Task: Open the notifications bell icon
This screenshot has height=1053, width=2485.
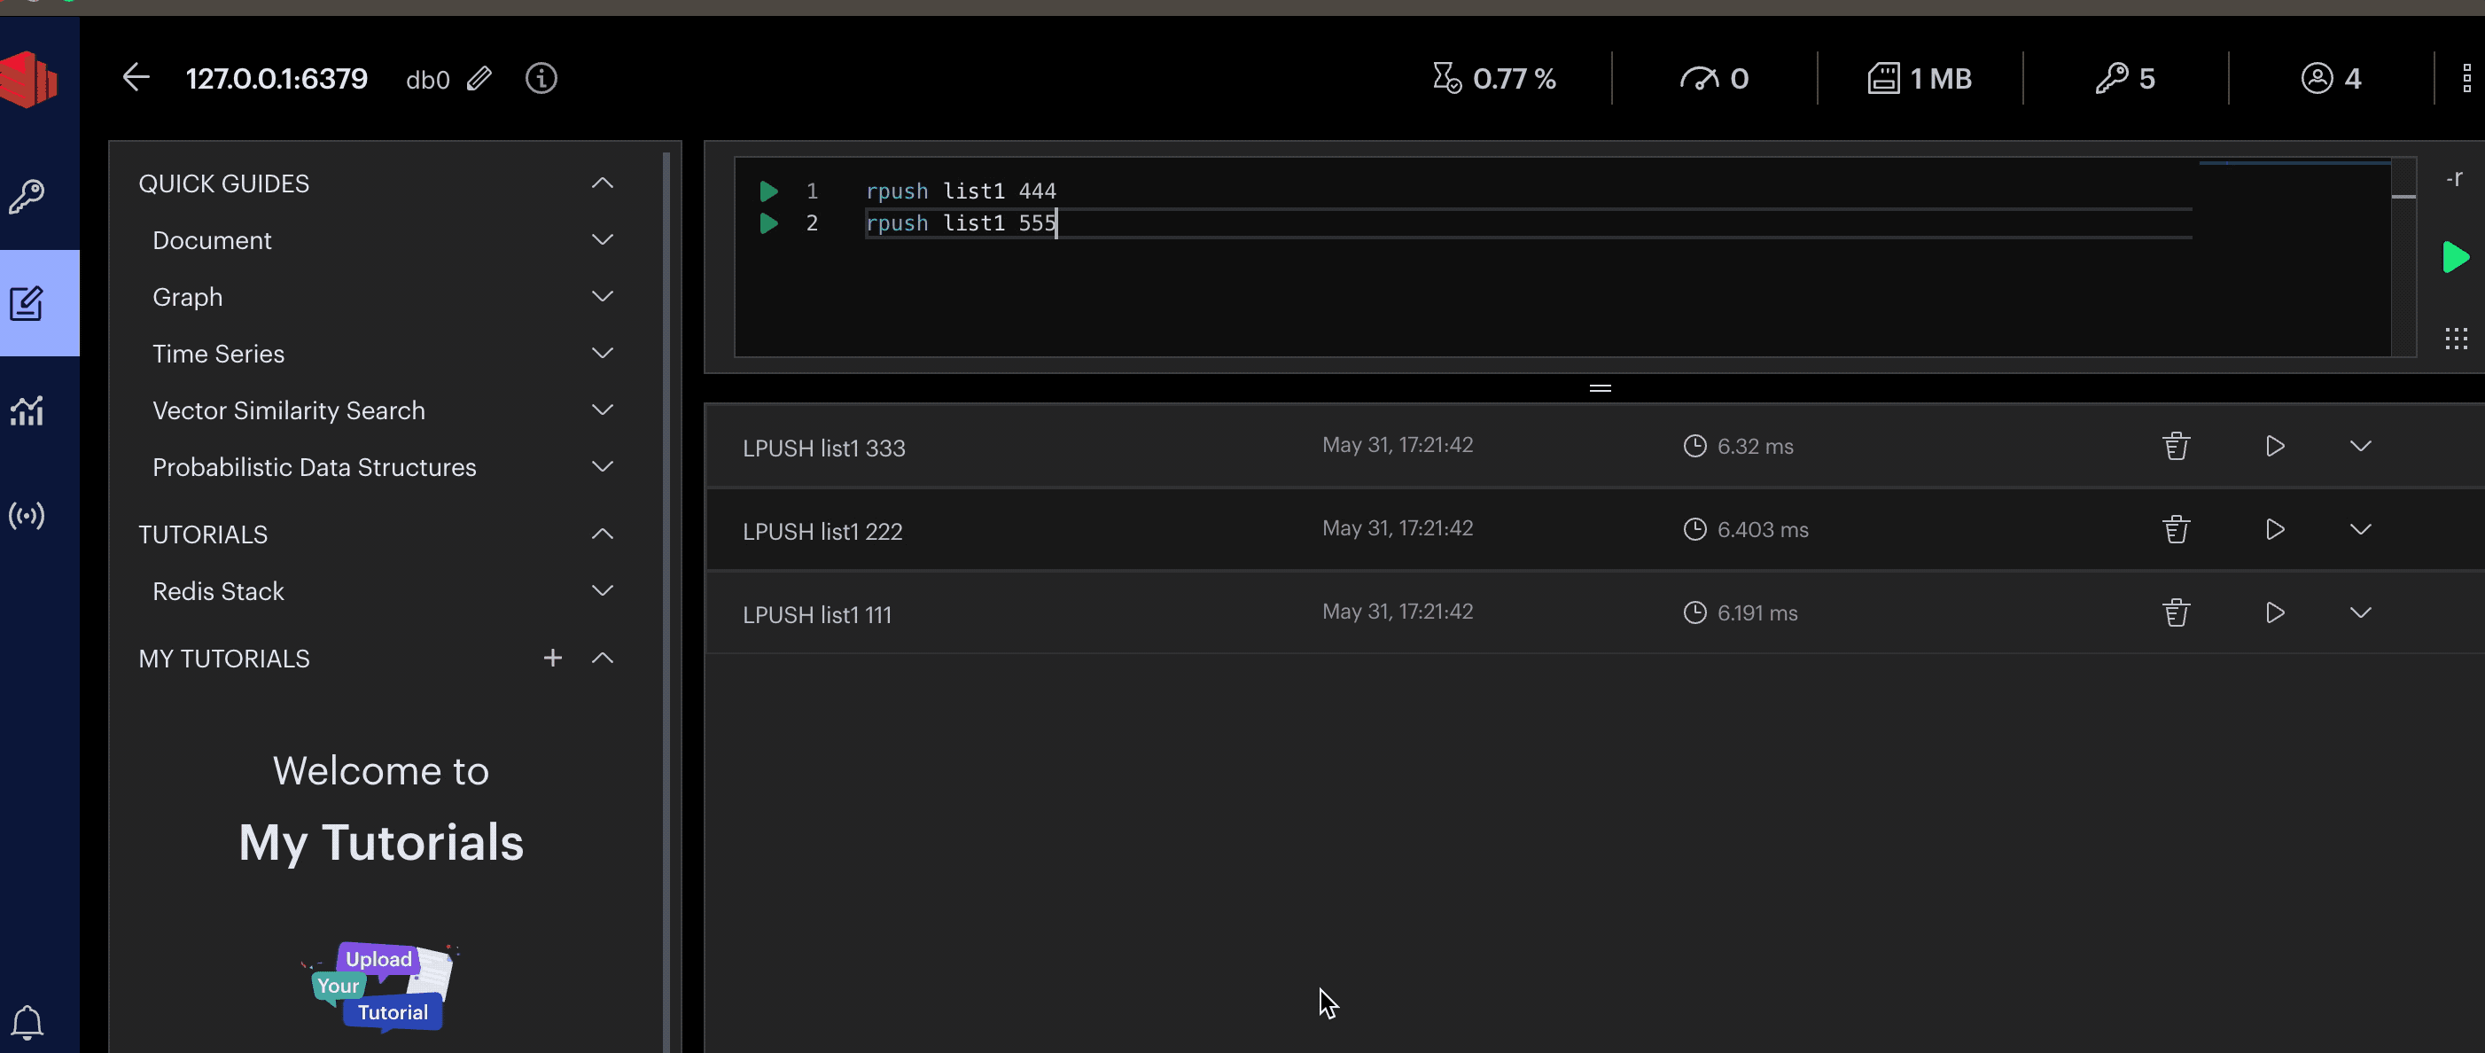Action: pos(27,1022)
